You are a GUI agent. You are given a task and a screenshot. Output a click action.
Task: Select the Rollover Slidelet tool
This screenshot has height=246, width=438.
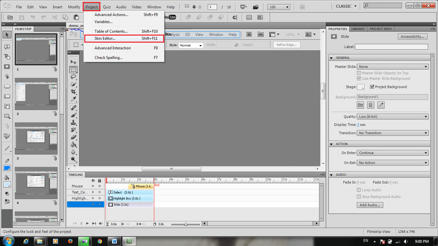[7, 106]
